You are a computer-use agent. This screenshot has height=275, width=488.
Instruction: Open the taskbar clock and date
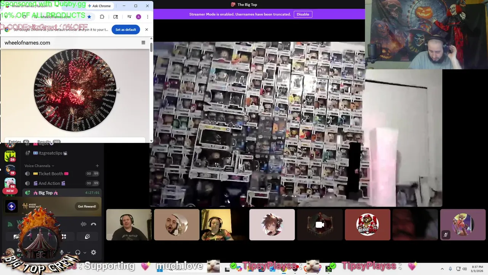click(477, 269)
